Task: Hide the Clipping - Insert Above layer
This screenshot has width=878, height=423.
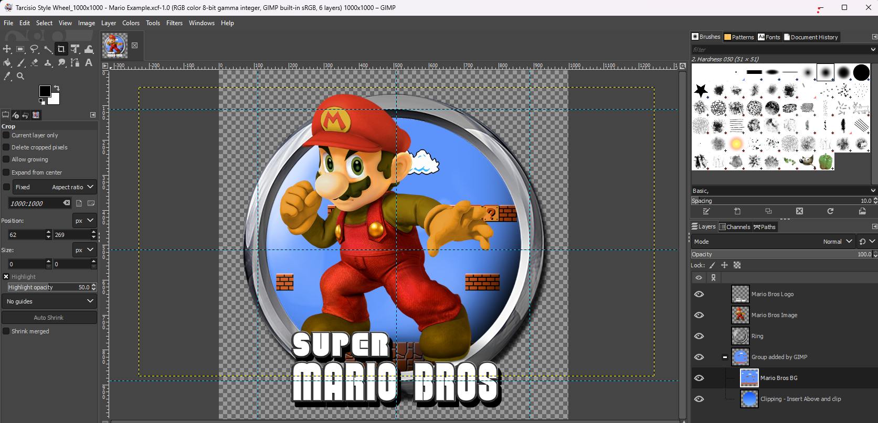Action: [699, 399]
